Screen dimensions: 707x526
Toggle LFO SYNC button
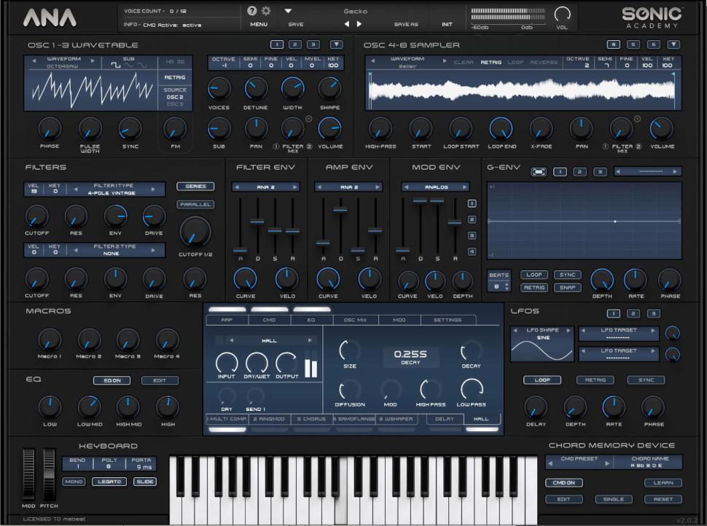click(646, 380)
